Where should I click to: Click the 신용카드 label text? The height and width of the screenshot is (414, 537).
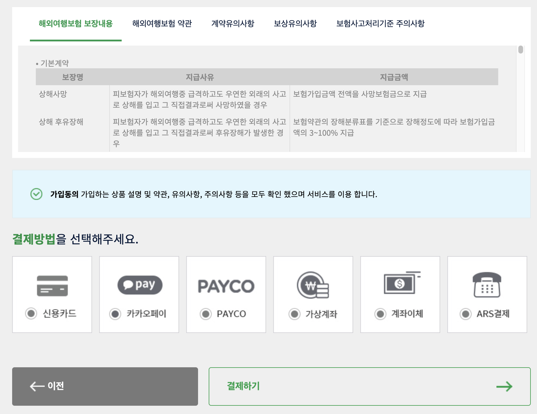coord(60,313)
